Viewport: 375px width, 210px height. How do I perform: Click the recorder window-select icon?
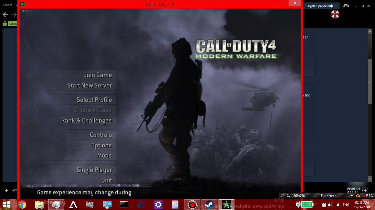(282, 196)
